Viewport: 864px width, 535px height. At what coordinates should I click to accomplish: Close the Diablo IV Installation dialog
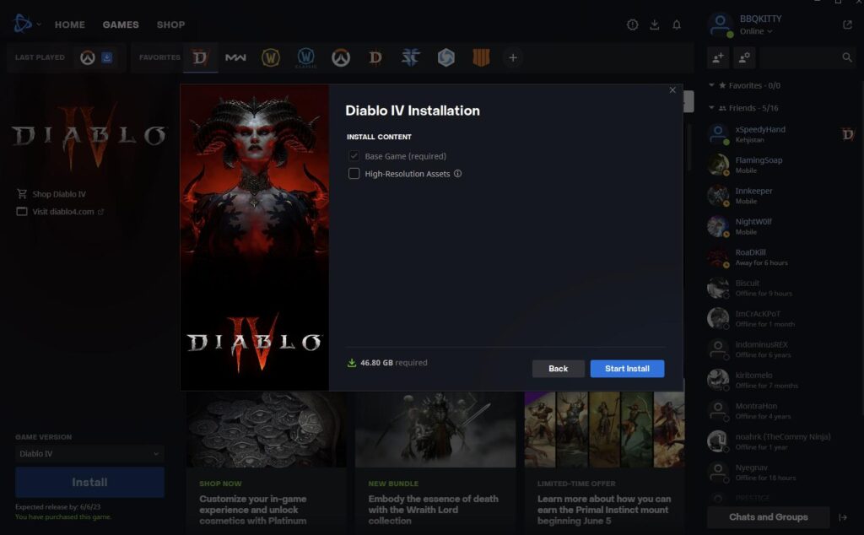point(672,89)
